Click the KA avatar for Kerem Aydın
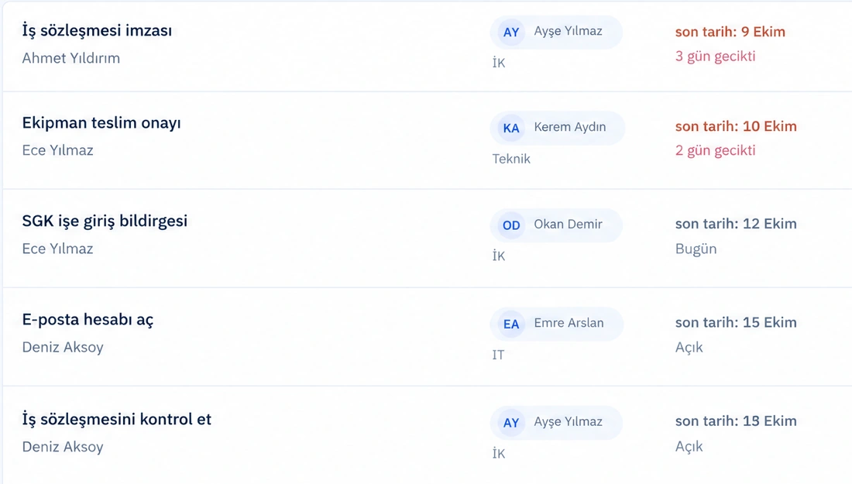Screen dimensions: 852x484 coord(510,129)
